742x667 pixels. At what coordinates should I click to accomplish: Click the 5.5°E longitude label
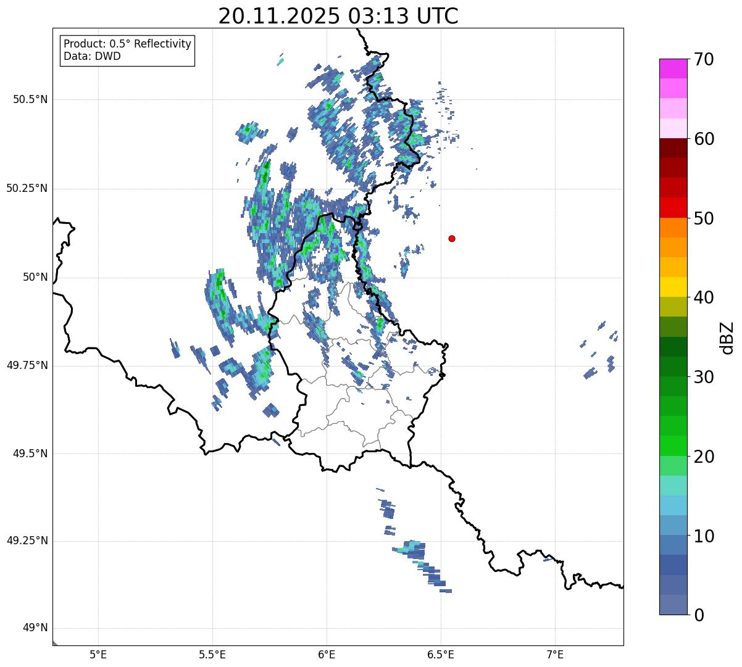[x=212, y=654]
